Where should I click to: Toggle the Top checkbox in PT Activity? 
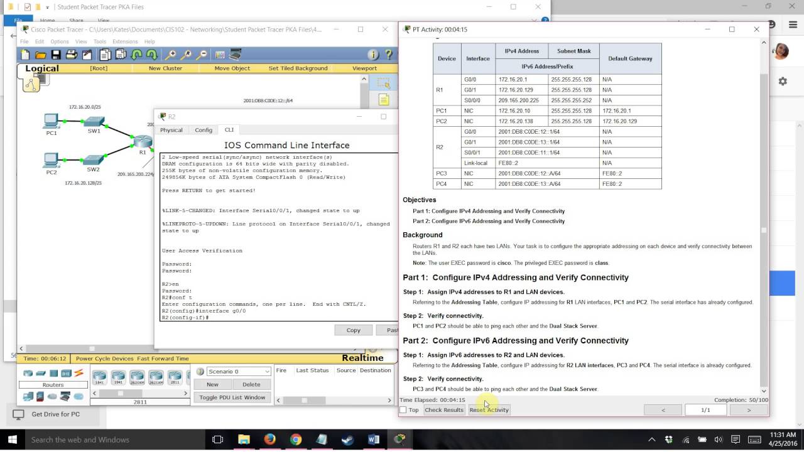(x=403, y=410)
